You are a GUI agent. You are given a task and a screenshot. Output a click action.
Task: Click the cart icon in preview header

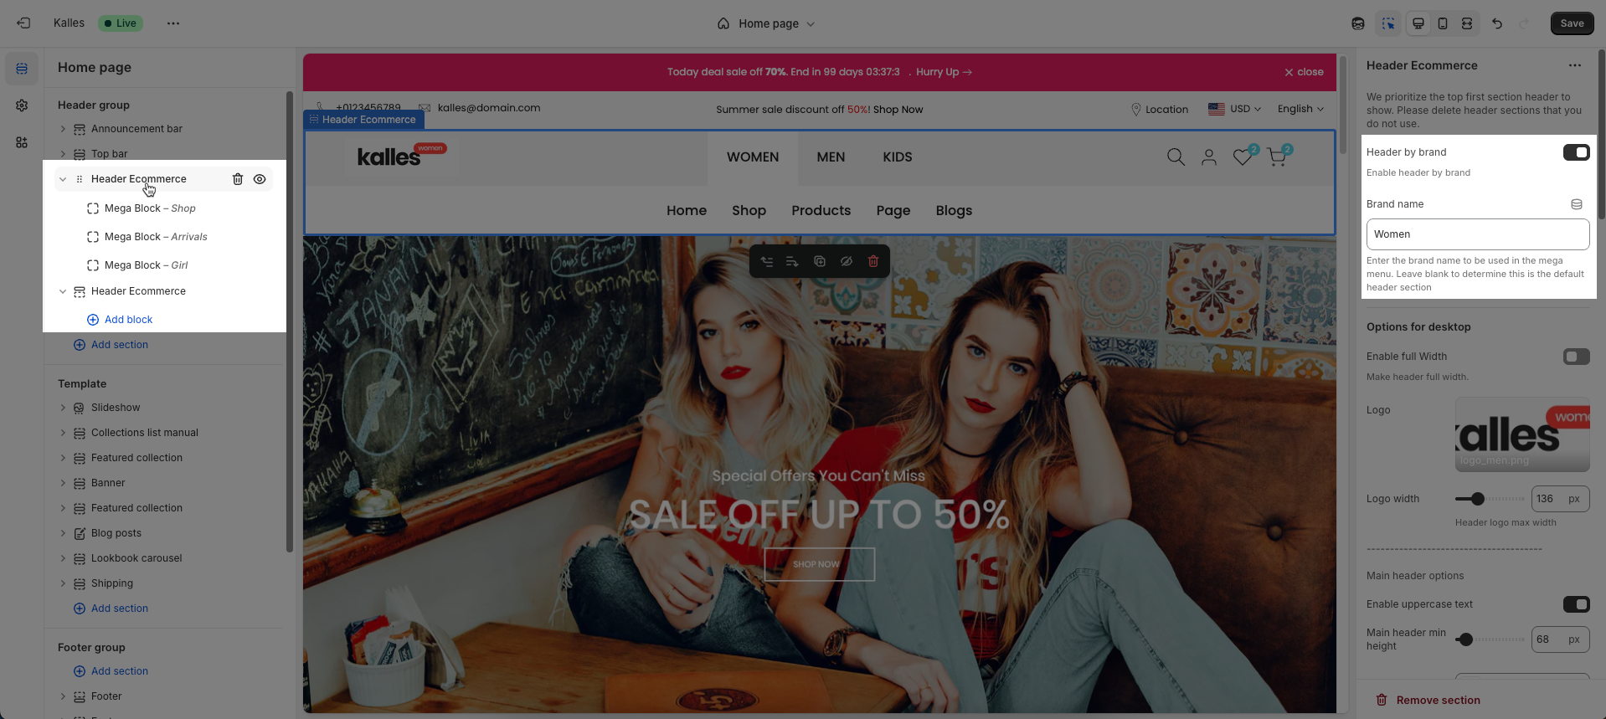(x=1277, y=157)
